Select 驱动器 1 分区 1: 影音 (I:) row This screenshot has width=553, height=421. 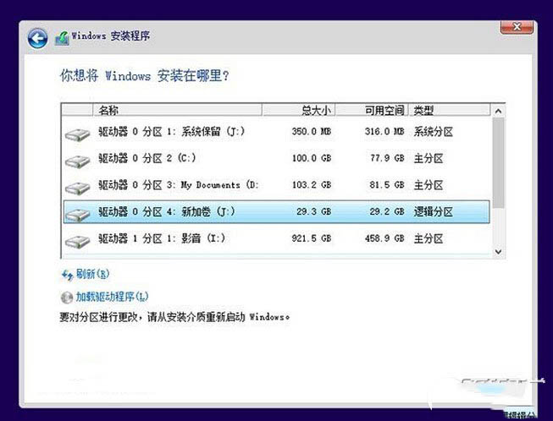coord(277,238)
